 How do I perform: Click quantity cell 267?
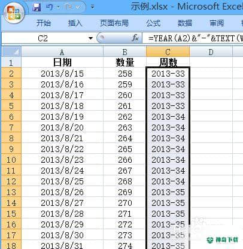tap(124, 171)
